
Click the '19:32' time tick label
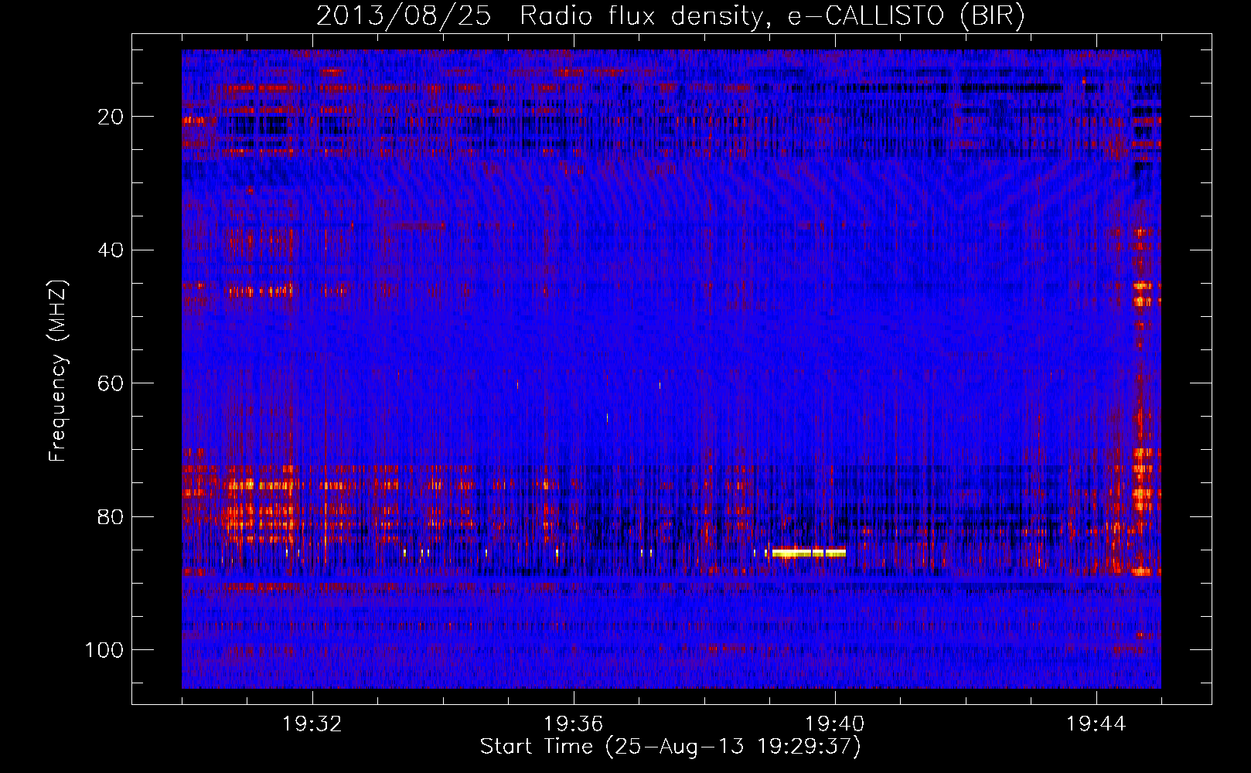(x=312, y=724)
